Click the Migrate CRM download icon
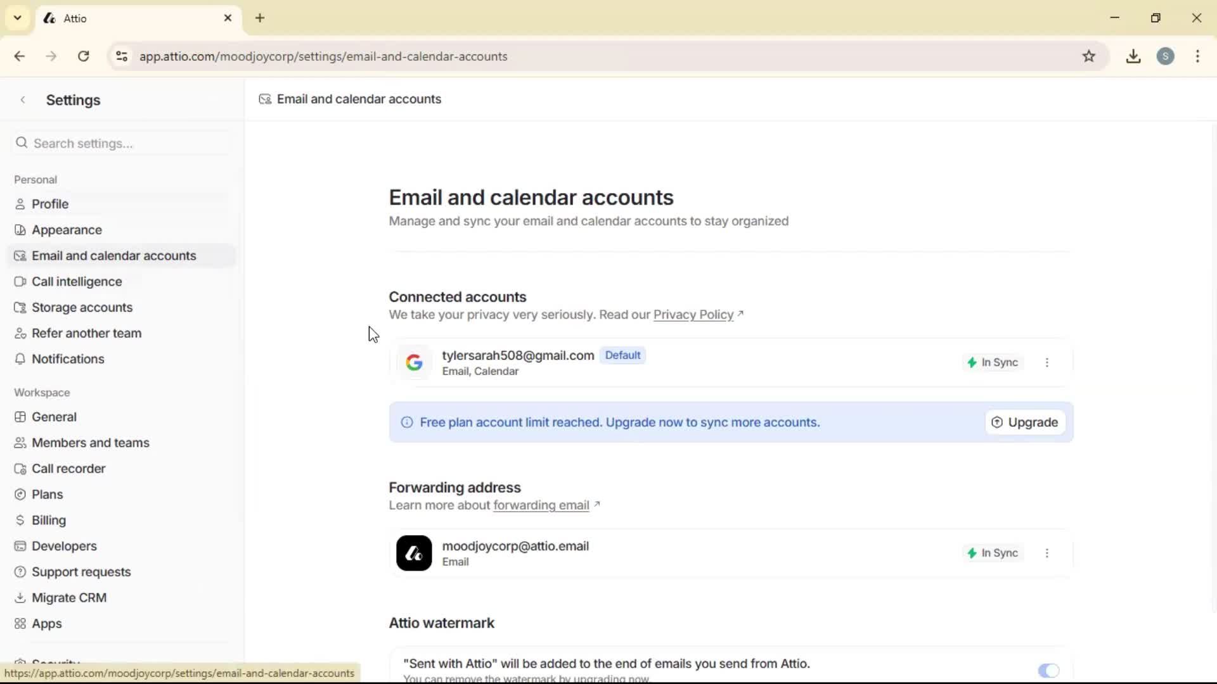This screenshot has height=684, width=1217. click(20, 598)
